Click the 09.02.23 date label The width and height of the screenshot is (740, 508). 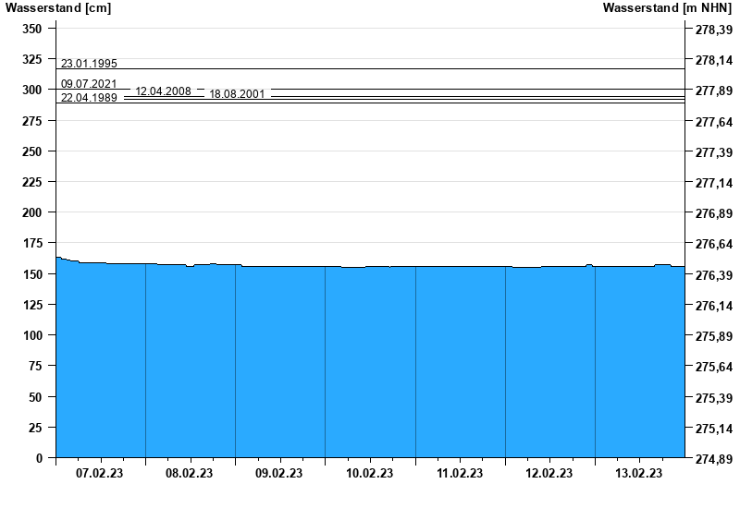(279, 474)
